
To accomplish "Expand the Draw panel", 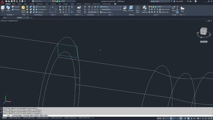I will pyautogui.click(x=53, y=15).
